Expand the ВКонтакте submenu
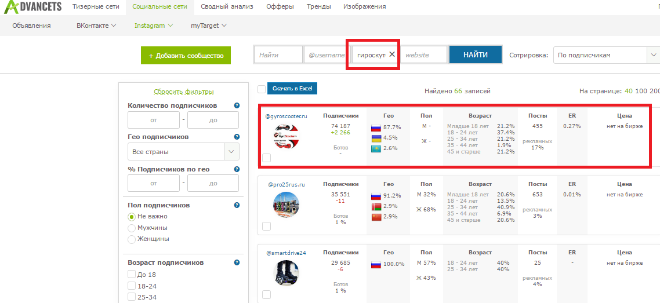Image resolution: width=660 pixels, height=303 pixels. [96, 25]
